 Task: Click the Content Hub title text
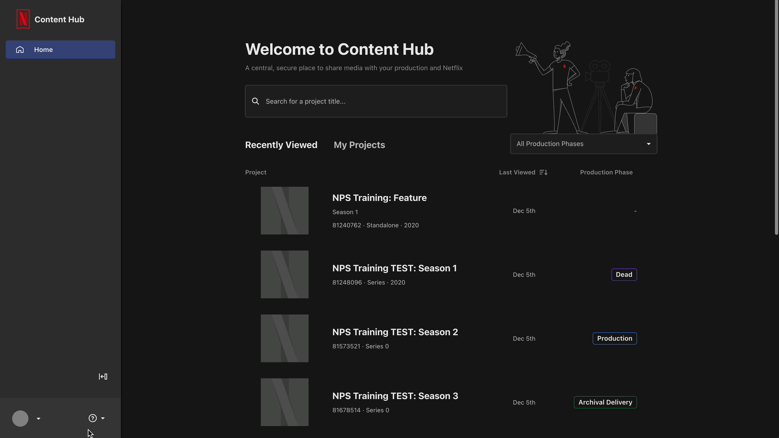[x=59, y=19]
